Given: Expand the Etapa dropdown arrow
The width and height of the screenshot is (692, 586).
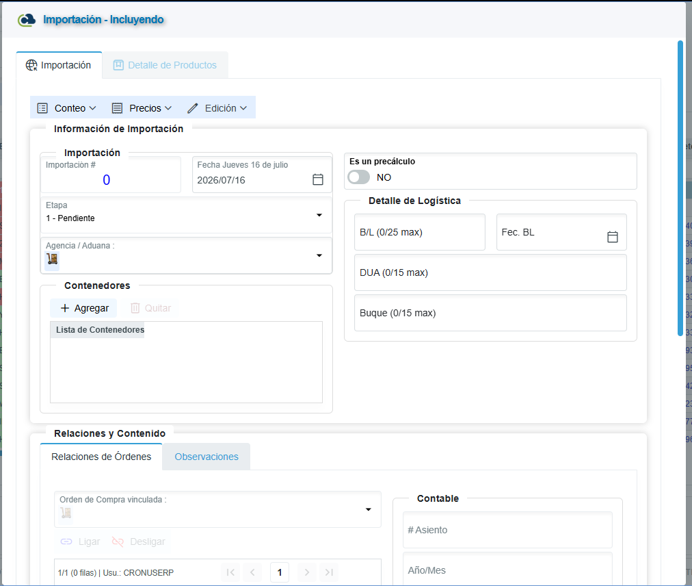Looking at the screenshot, I should [319, 215].
